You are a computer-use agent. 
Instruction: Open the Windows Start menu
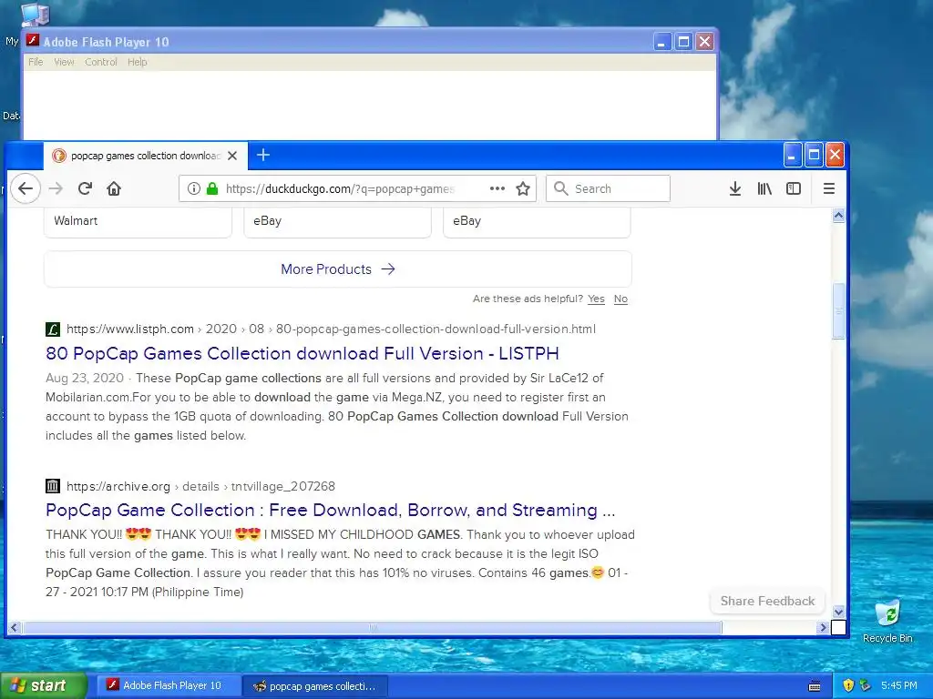pos(43,685)
